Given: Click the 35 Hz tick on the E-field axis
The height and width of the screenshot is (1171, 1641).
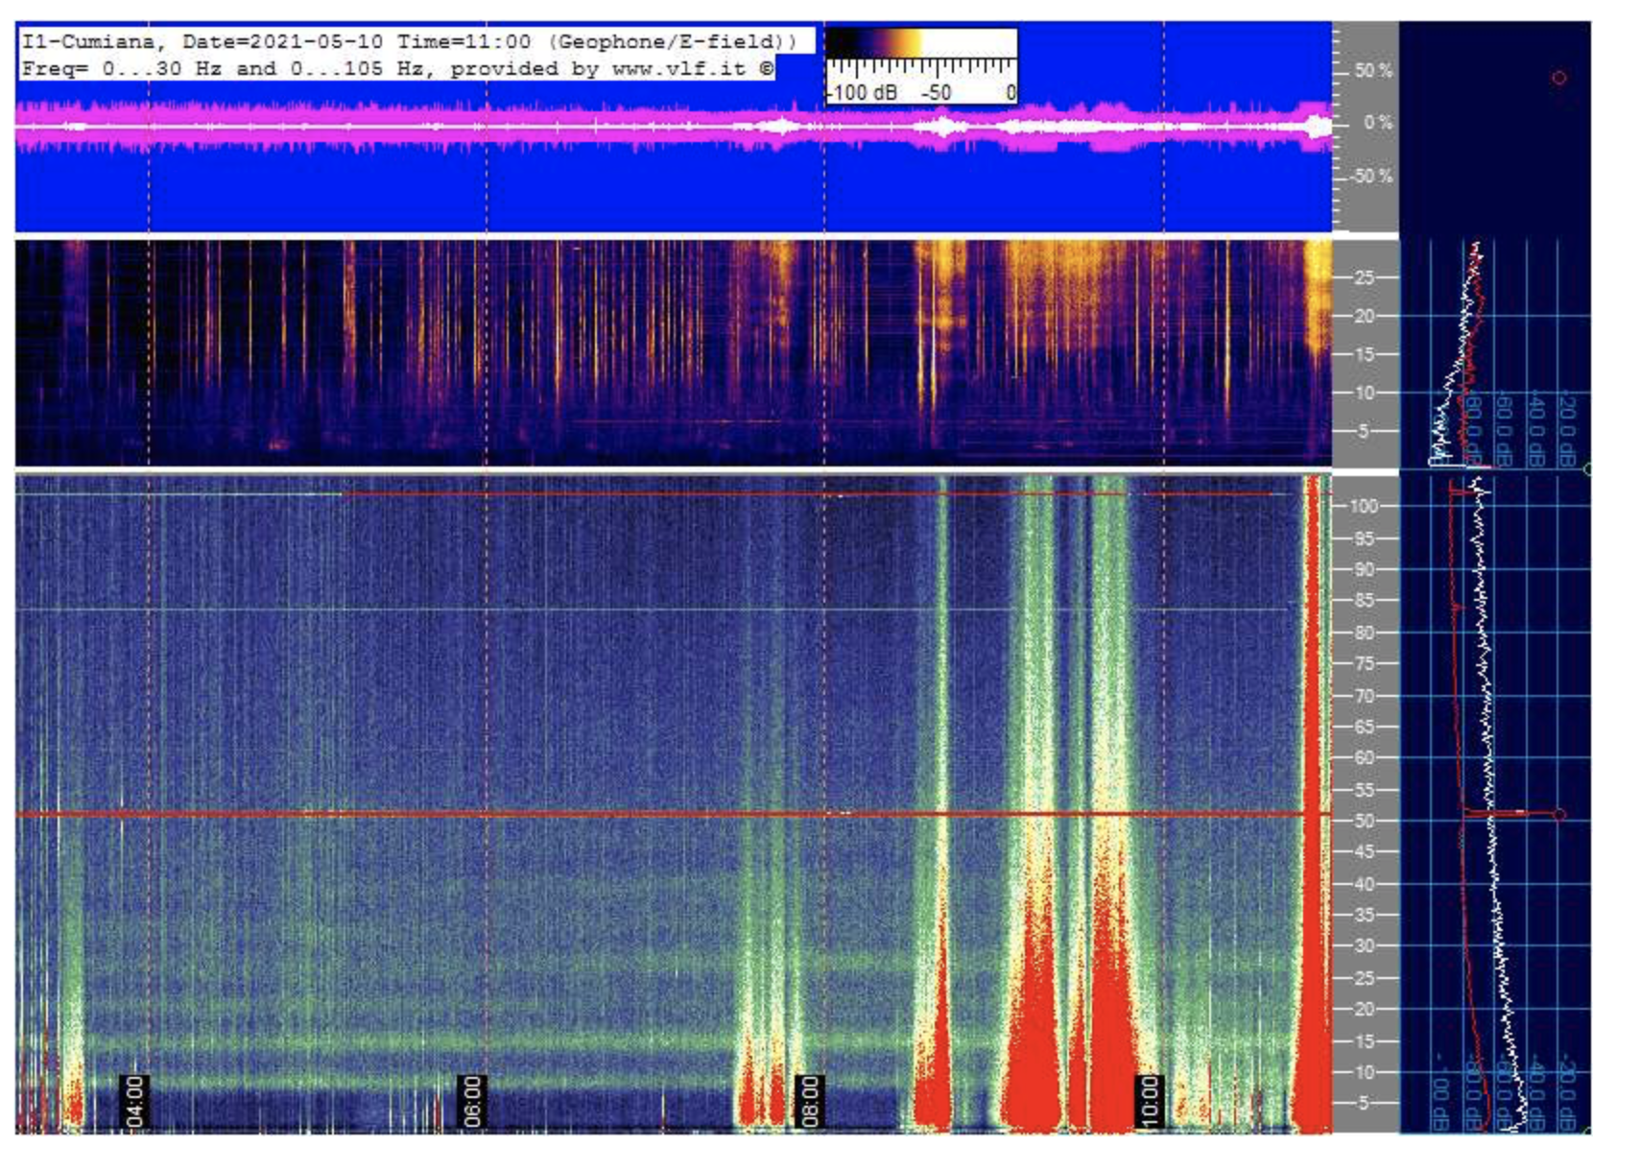Looking at the screenshot, I should click(1364, 915).
